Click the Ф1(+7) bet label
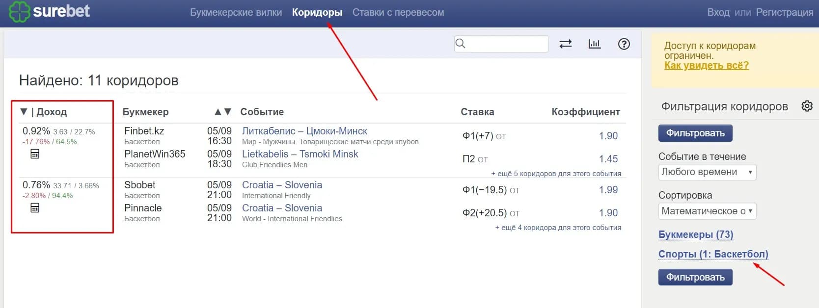The height and width of the screenshot is (308, 819). coord(478,136)
